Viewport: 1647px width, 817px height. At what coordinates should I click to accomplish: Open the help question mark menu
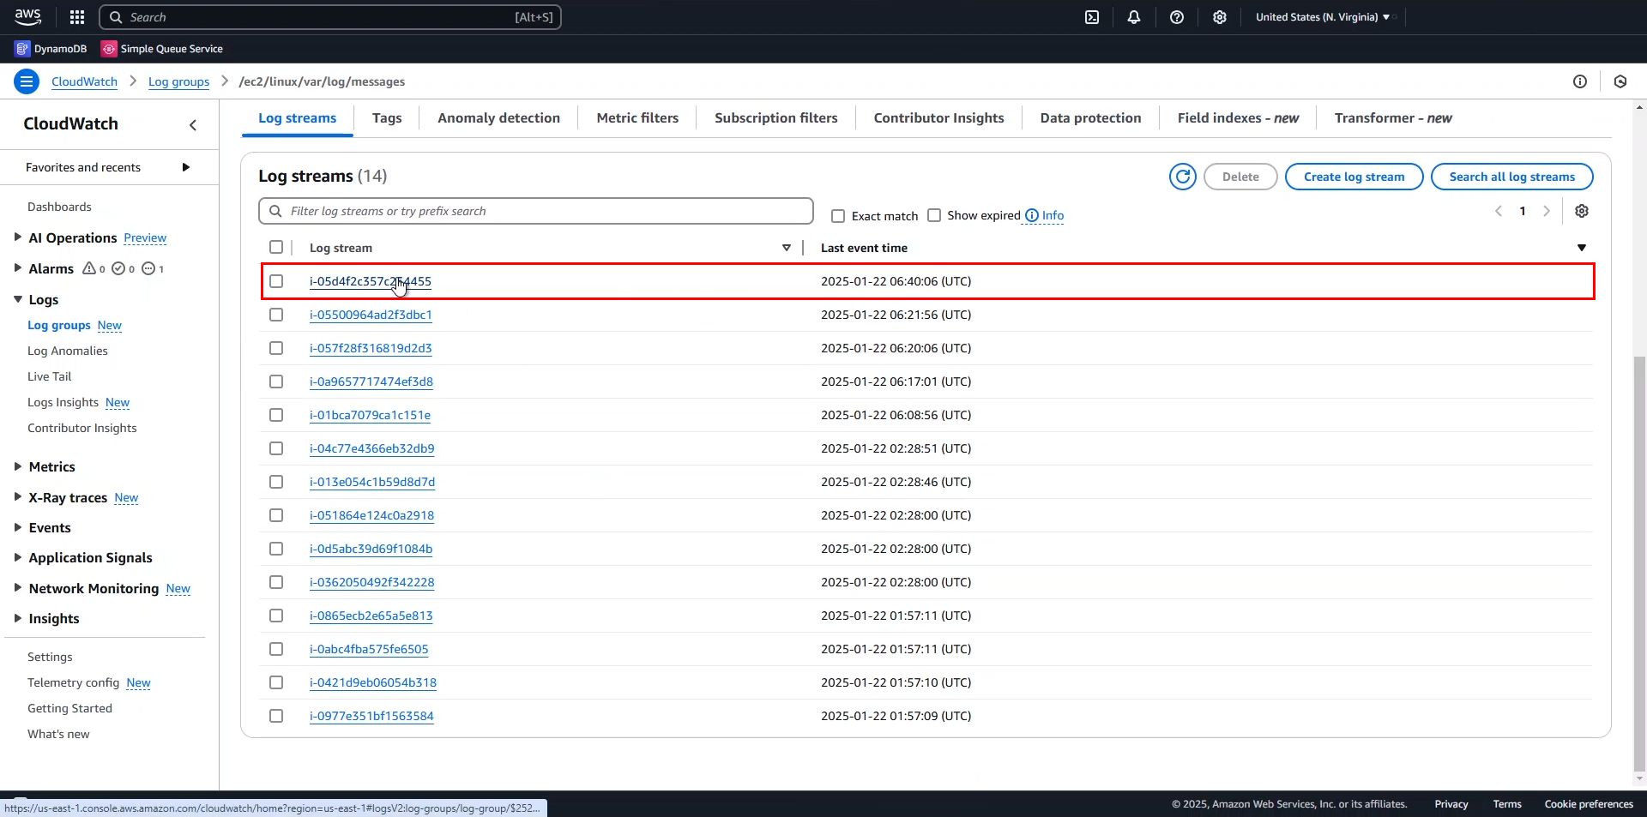pyautogui.click(x=1177, y=17)
